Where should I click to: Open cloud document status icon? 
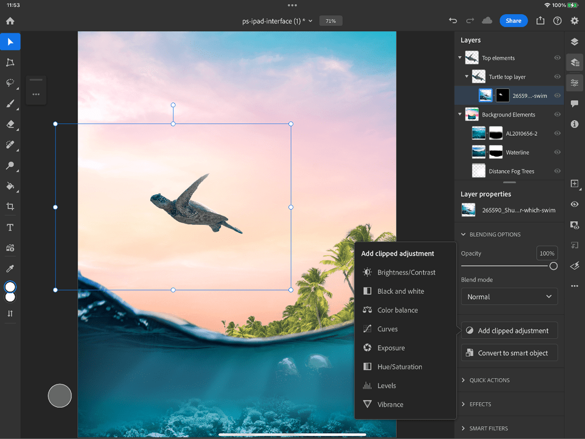click(x=487, y=21)
